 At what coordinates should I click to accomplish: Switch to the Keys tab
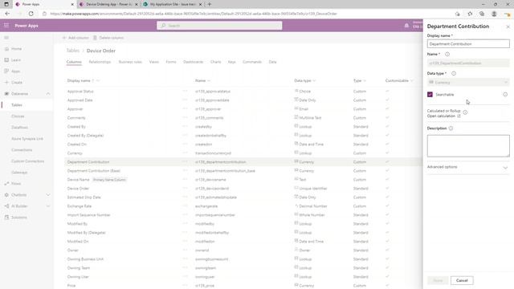tap(232, 62)
